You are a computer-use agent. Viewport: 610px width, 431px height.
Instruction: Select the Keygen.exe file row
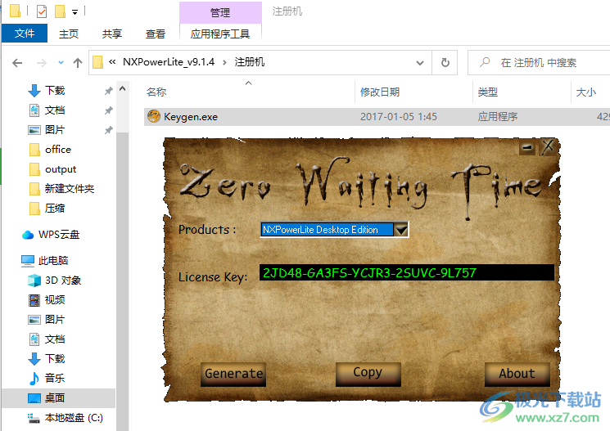click(x=377, y=117)
